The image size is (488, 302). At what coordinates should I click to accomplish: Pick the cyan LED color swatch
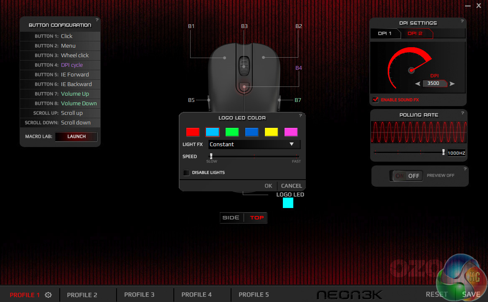pyautogui.click(x=213, y=132)
